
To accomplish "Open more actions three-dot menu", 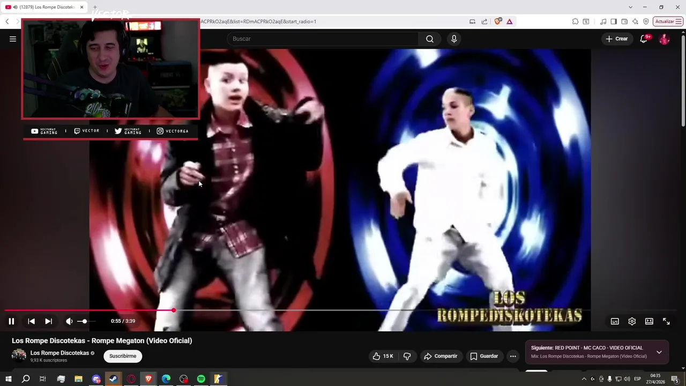I will [x=513, y=356].
